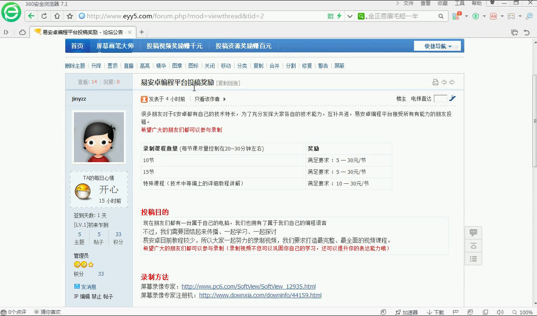Screen dimensions: 537x316
Task: Bookmark this page with the star icon
Action: pyautogui.click(x=70, y=16)
